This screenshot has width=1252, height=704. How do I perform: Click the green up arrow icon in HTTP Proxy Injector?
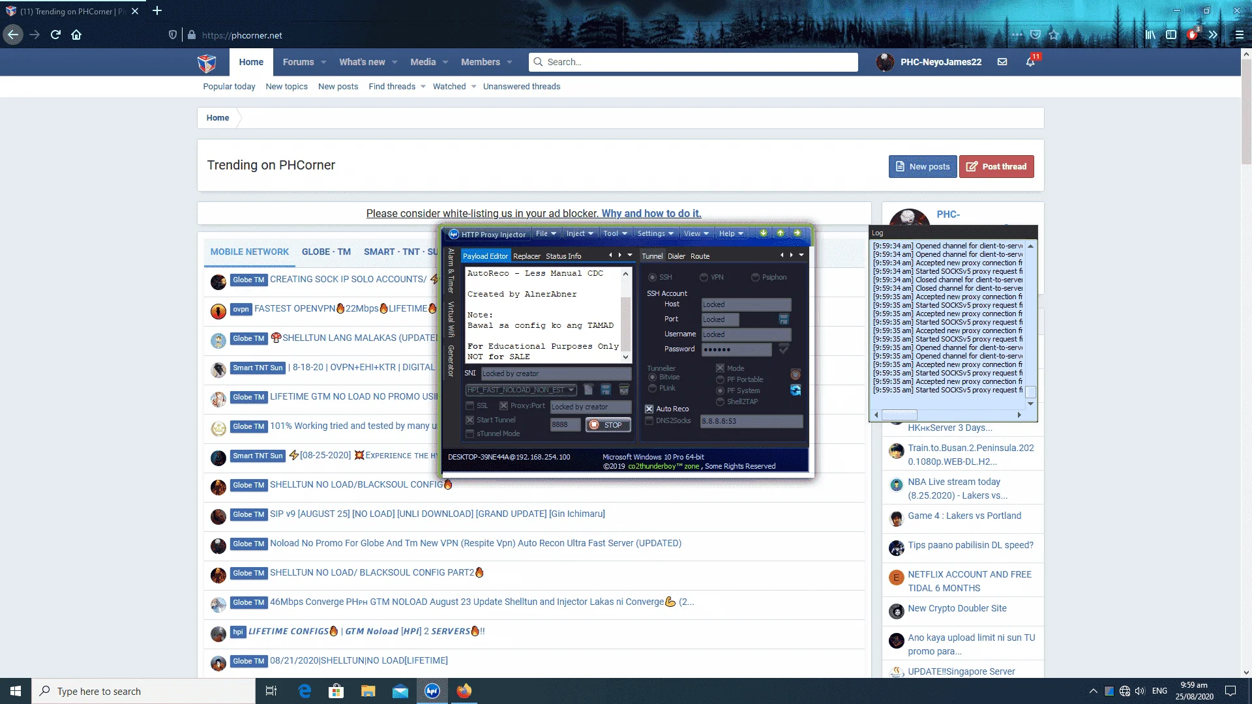coord(780,233)
